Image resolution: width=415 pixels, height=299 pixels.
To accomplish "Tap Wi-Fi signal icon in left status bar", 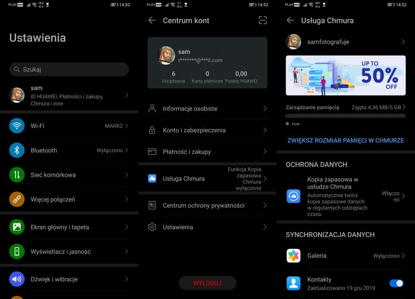I will (x=34, y=5).
